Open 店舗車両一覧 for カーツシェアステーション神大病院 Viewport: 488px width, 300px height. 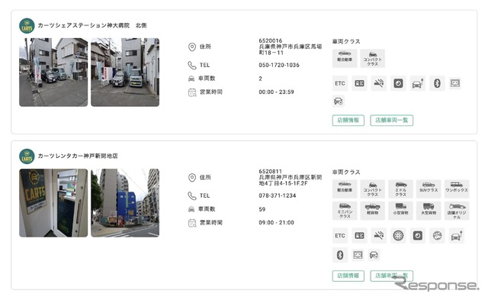[391, 121]
